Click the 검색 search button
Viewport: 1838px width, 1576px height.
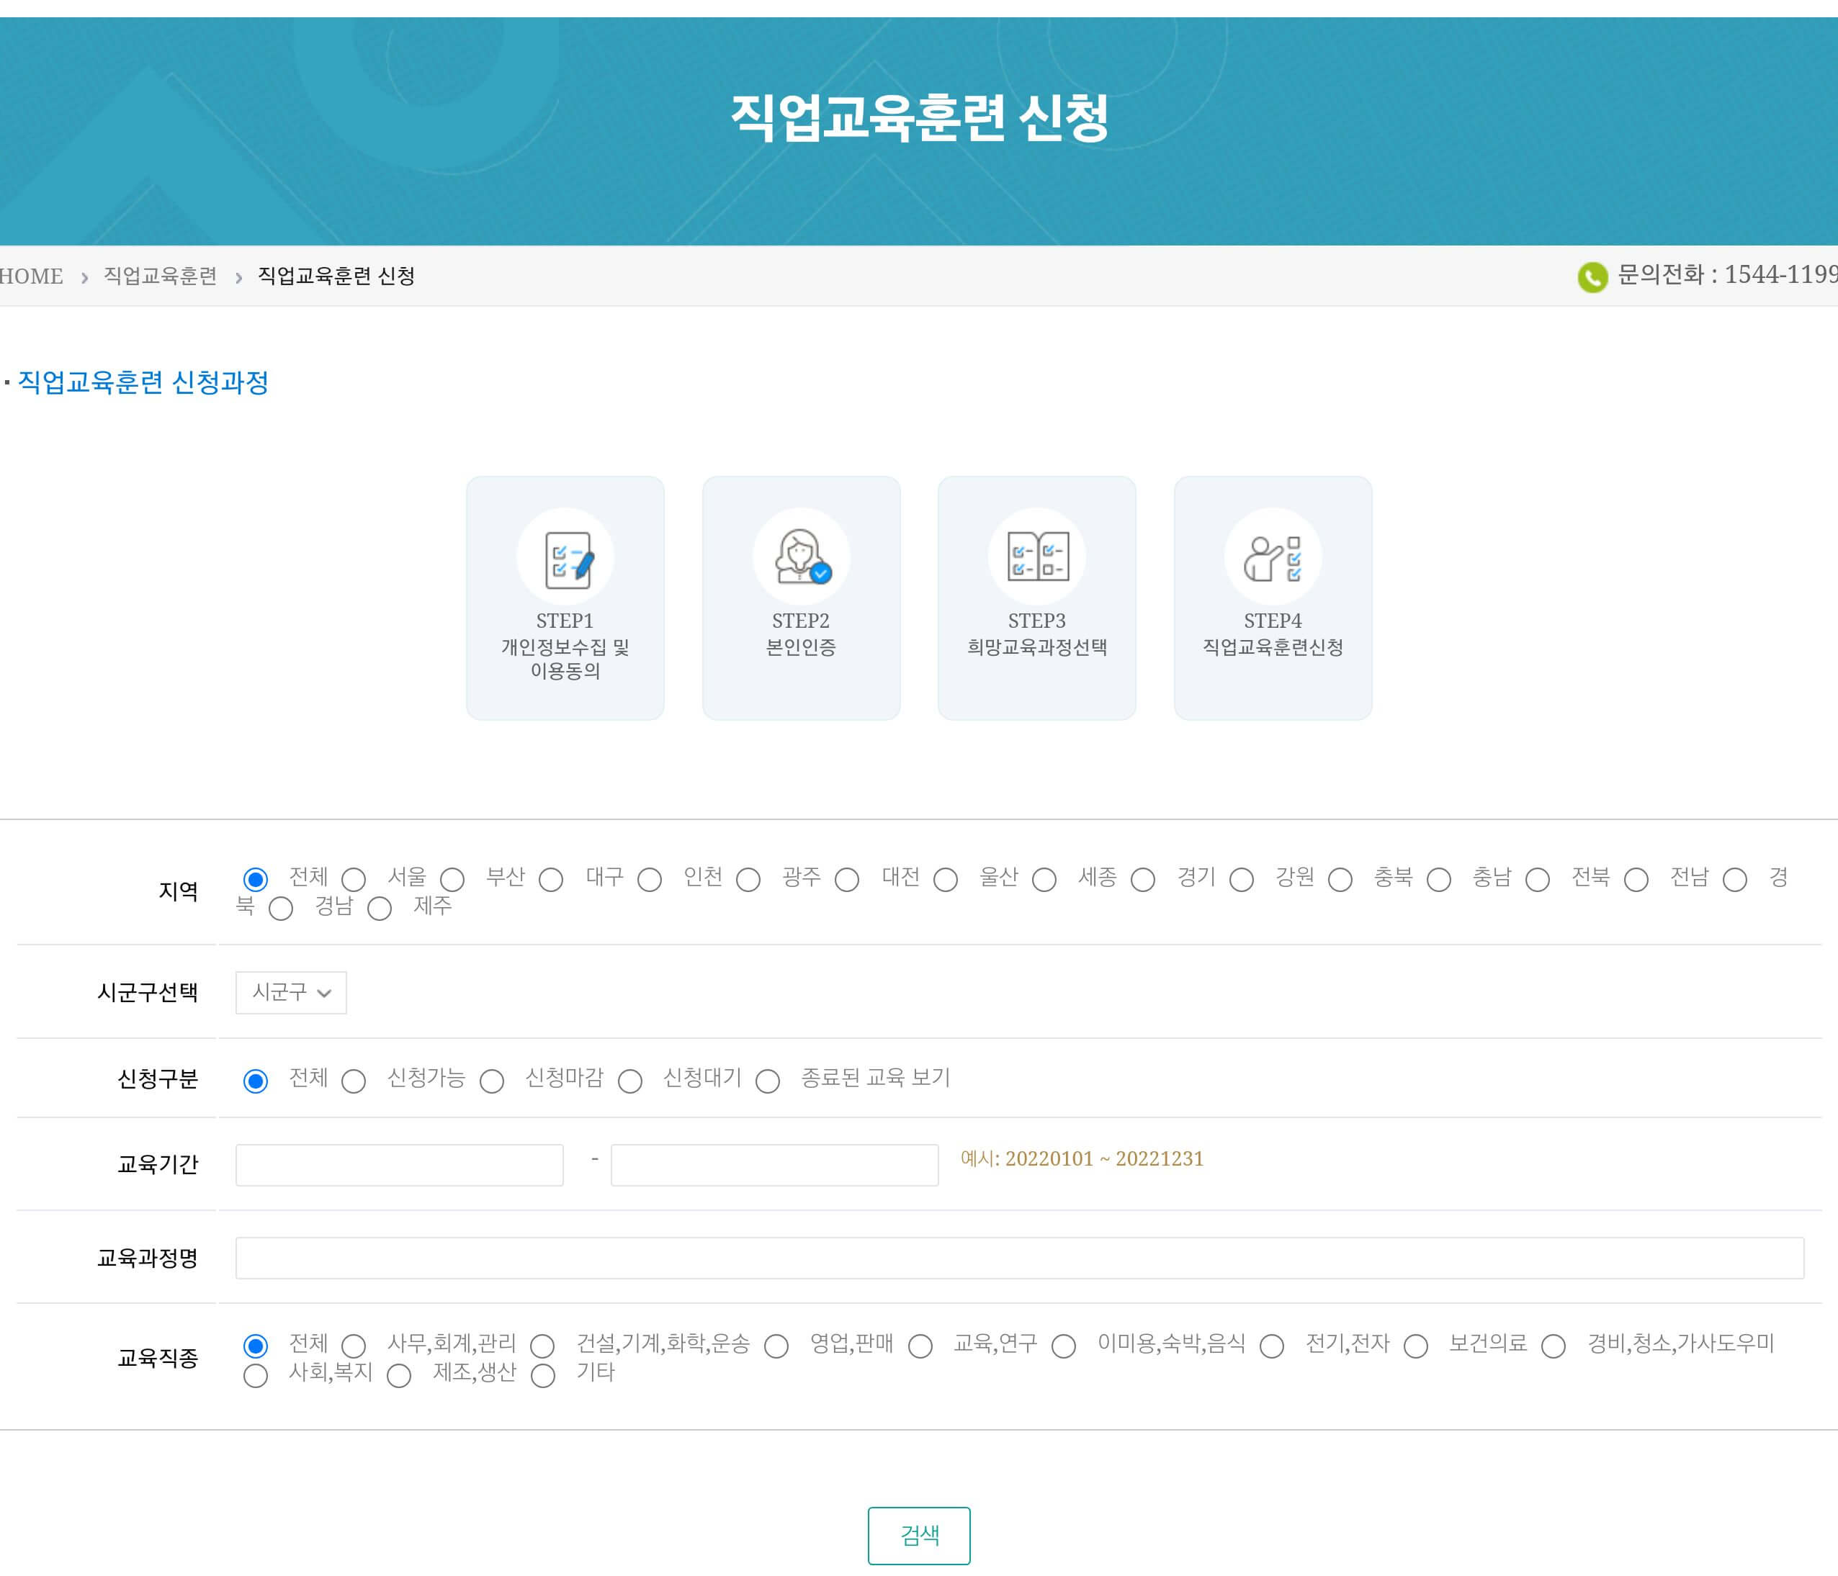coord(920,1535)
